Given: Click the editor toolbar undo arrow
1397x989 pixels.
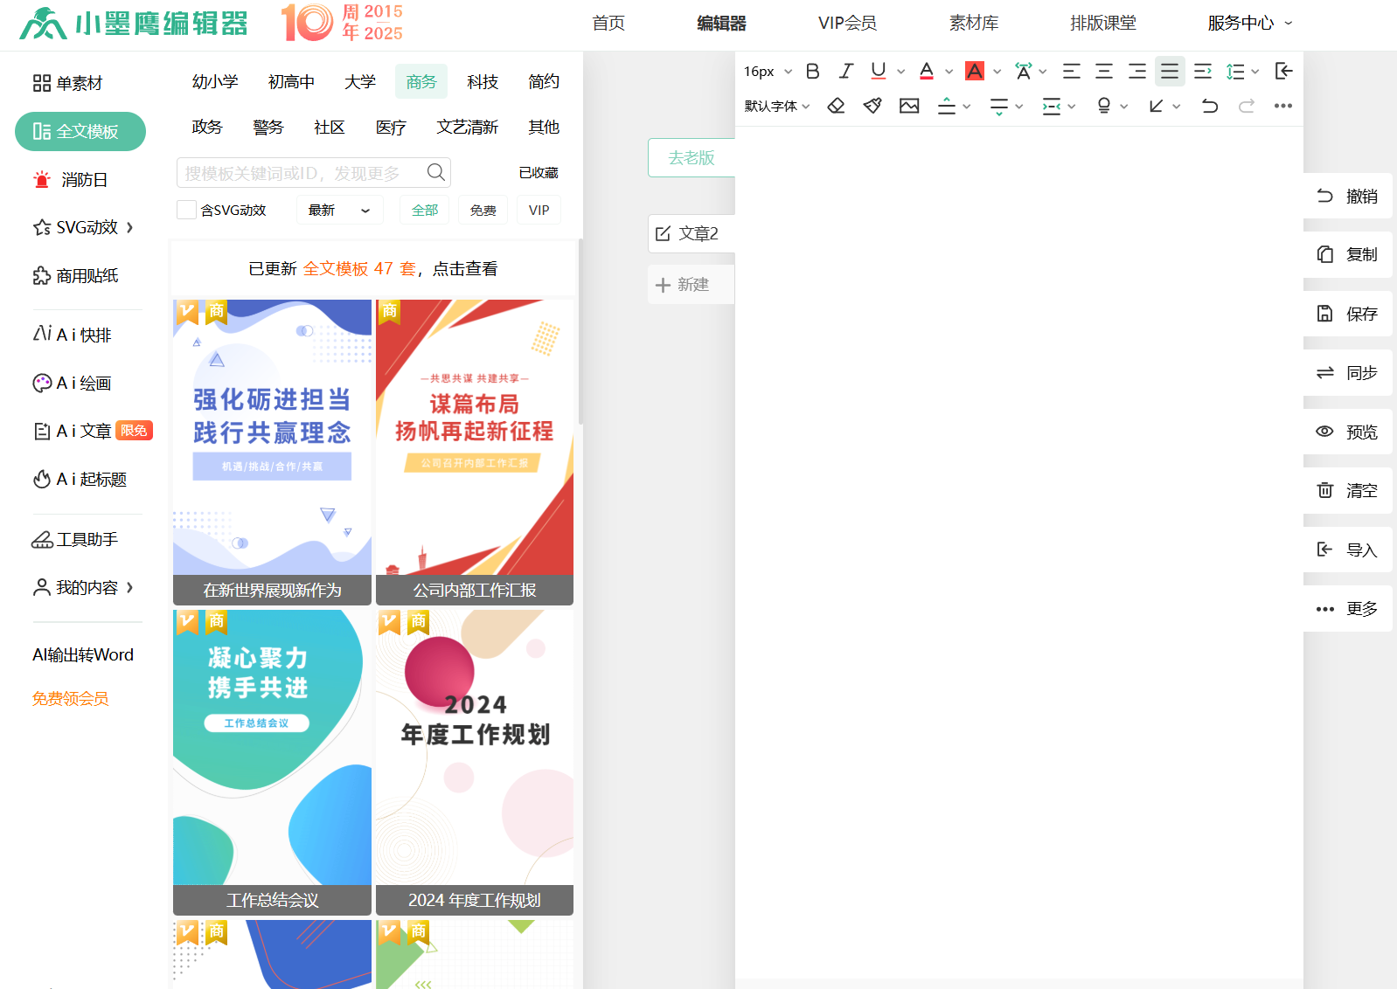Looking at the screenshot, I should 1210,106.
